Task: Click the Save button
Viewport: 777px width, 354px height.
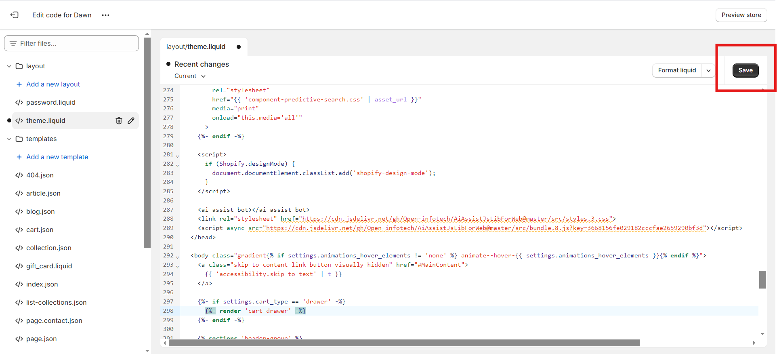Action: coord(745,70)
